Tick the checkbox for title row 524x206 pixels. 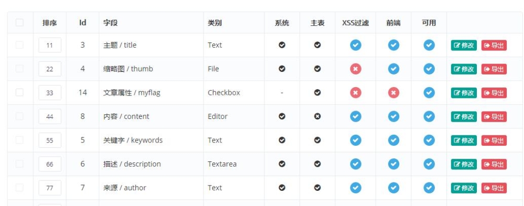pyautogui.click(x=19, y=45)
